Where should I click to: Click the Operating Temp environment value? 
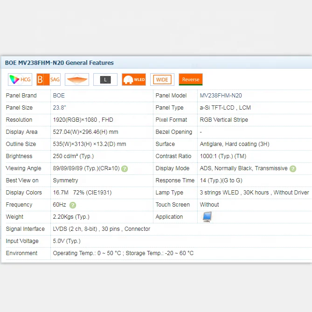point(123,253)
